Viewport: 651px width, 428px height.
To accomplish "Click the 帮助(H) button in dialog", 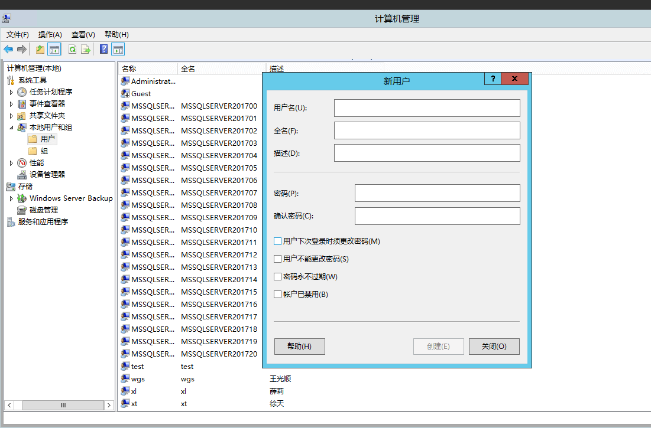I will (299, 347).
